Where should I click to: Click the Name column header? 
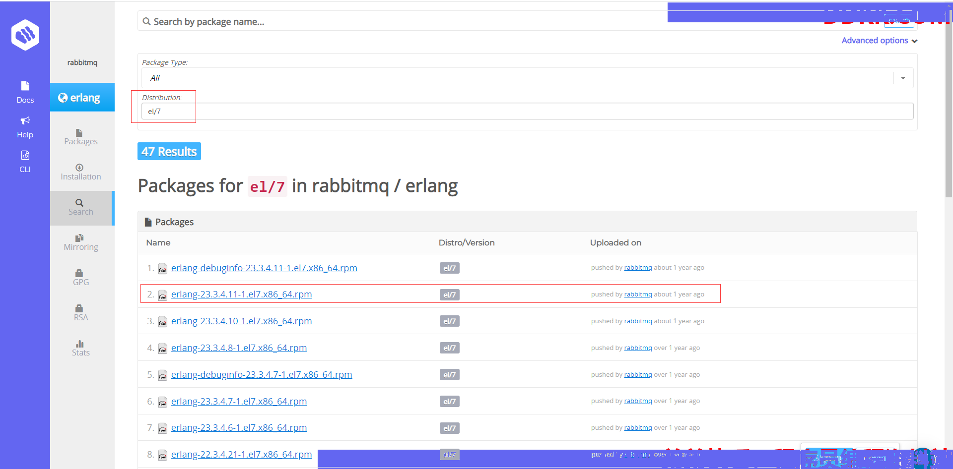[158, 242]
